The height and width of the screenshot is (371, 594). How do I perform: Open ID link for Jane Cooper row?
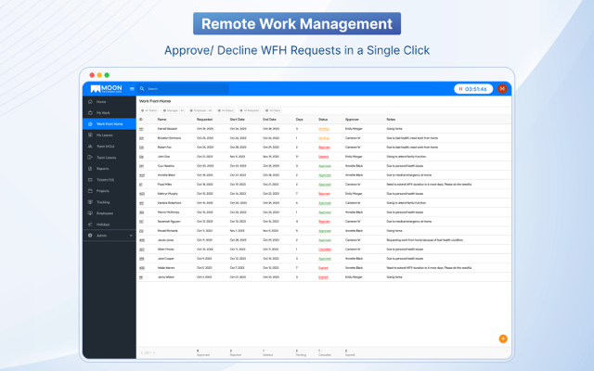(x=141, y=259)
